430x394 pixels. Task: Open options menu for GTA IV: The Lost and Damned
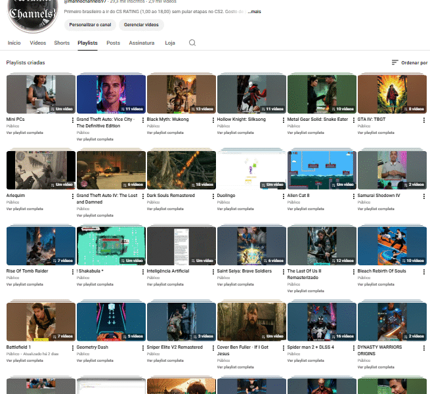[143, 196]
